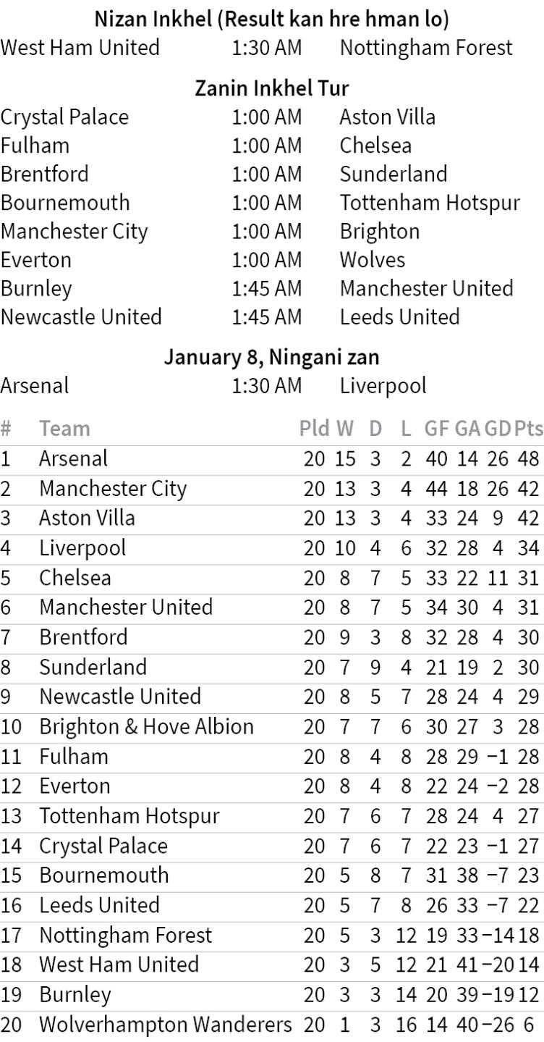Click the Pld column header
Viewport: 544px width, 1042px height.
(314, 429)
